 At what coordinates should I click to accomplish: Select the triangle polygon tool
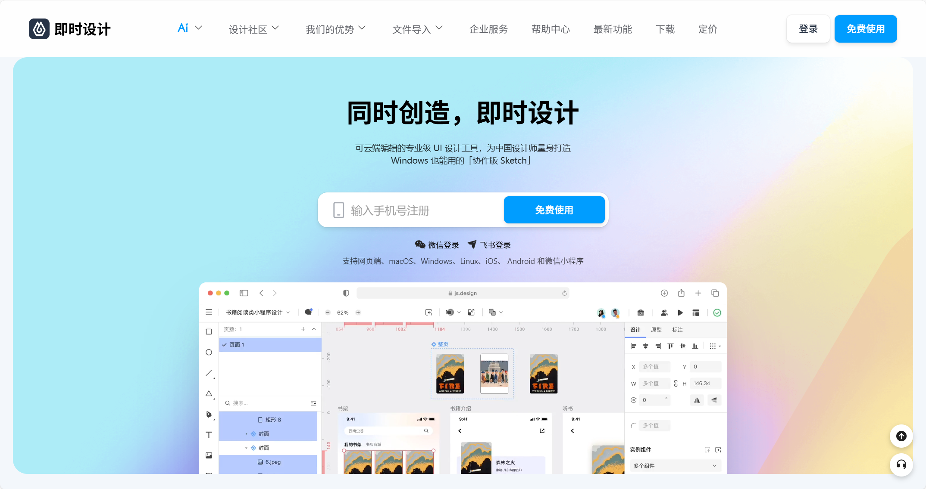pos(209,393)
